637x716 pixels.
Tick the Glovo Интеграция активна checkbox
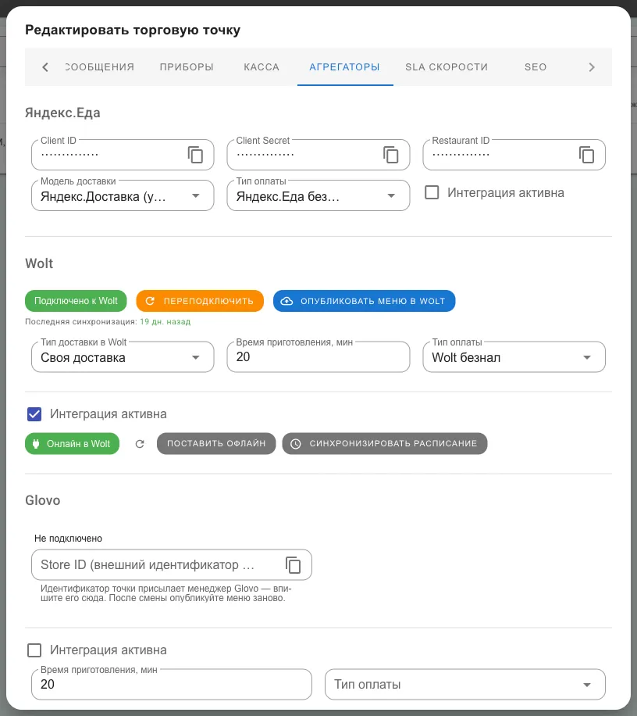[x=34, y=650]
